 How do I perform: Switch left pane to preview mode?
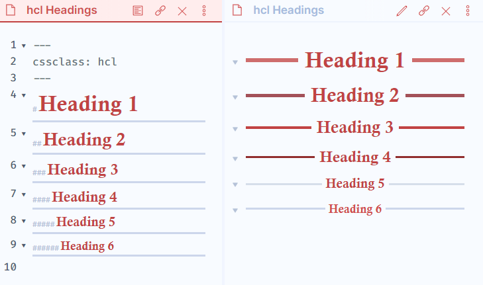click(138, 11)
